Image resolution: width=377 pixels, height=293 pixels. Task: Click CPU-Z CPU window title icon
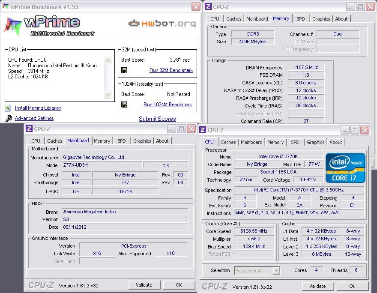pyautogui.click(x=203, y=130)
